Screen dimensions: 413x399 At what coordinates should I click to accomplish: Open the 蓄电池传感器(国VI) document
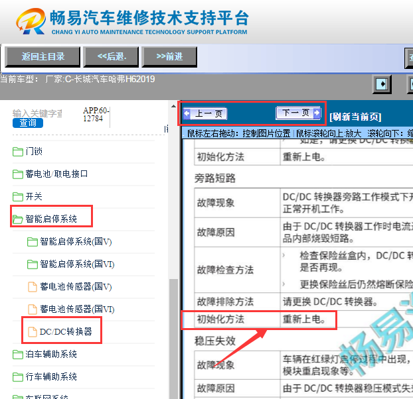pyautogui.click(x=77, y=309)
